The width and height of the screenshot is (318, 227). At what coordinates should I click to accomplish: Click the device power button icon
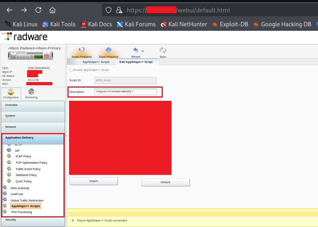(x=47, y=56)
